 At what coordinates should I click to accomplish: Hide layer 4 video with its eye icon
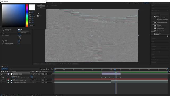(x=1, y=81)
